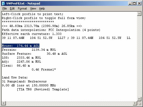The image size is (143, 107).
Task: Click the highlighted Mouse 174.44 m AGL line
Action: (21, 46)
